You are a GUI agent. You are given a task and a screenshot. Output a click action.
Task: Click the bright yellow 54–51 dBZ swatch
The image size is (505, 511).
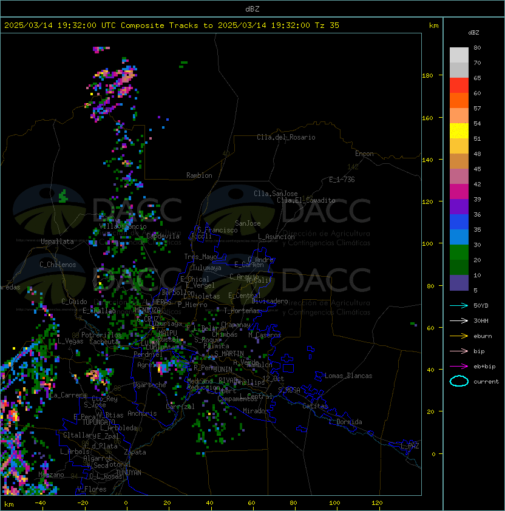pyautogui.click(x=459, y=131)
